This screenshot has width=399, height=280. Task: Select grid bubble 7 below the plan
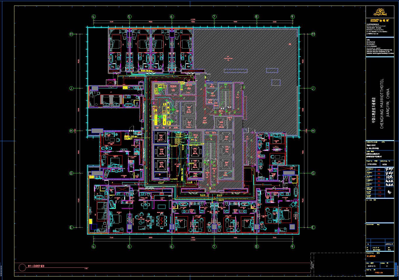pos(214,247)
